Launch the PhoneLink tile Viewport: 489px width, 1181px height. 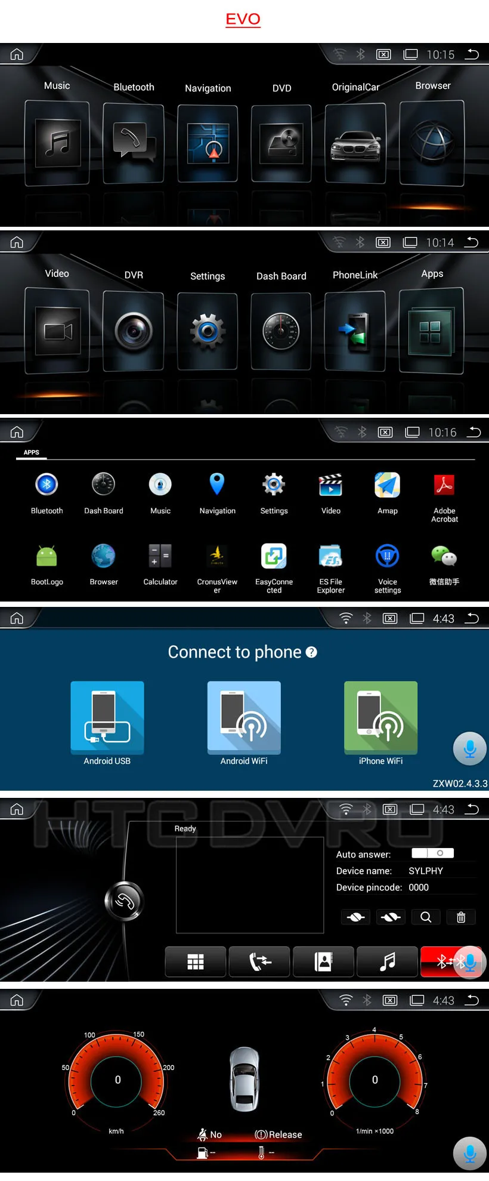point(355,331)
